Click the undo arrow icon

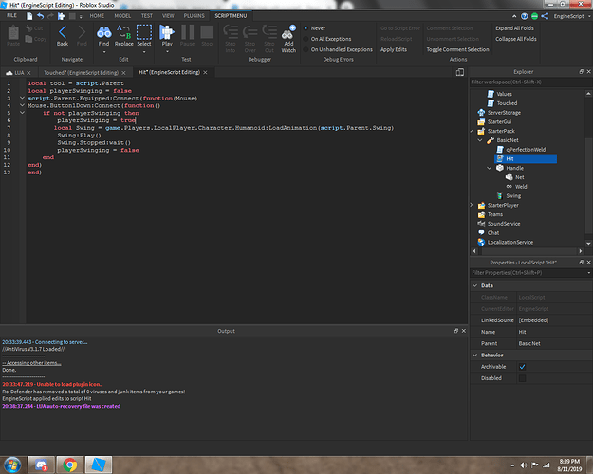pos(40,16)
